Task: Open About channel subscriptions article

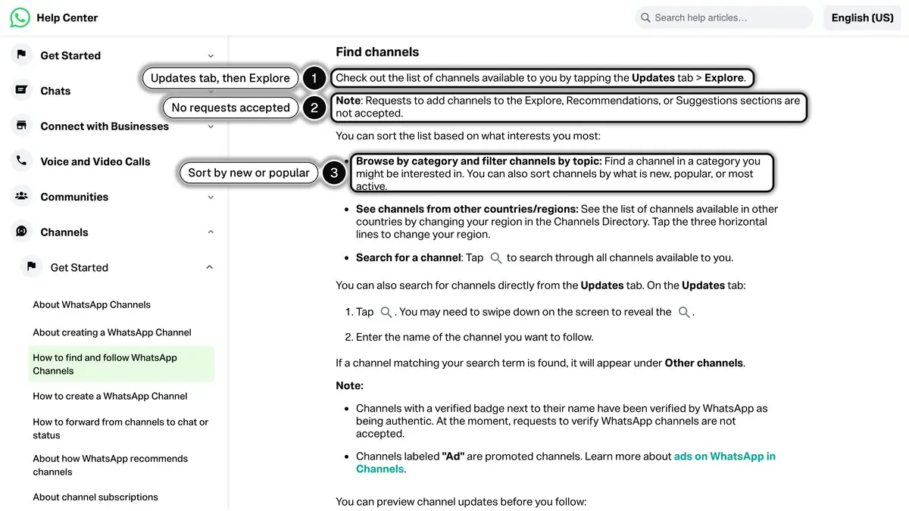Action: pyautogui.click(x=95, y=497)
